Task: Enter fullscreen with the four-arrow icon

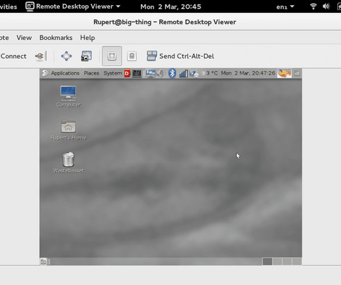Action: point(66,56)
